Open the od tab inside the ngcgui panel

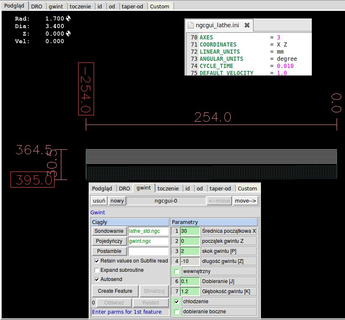200,188
